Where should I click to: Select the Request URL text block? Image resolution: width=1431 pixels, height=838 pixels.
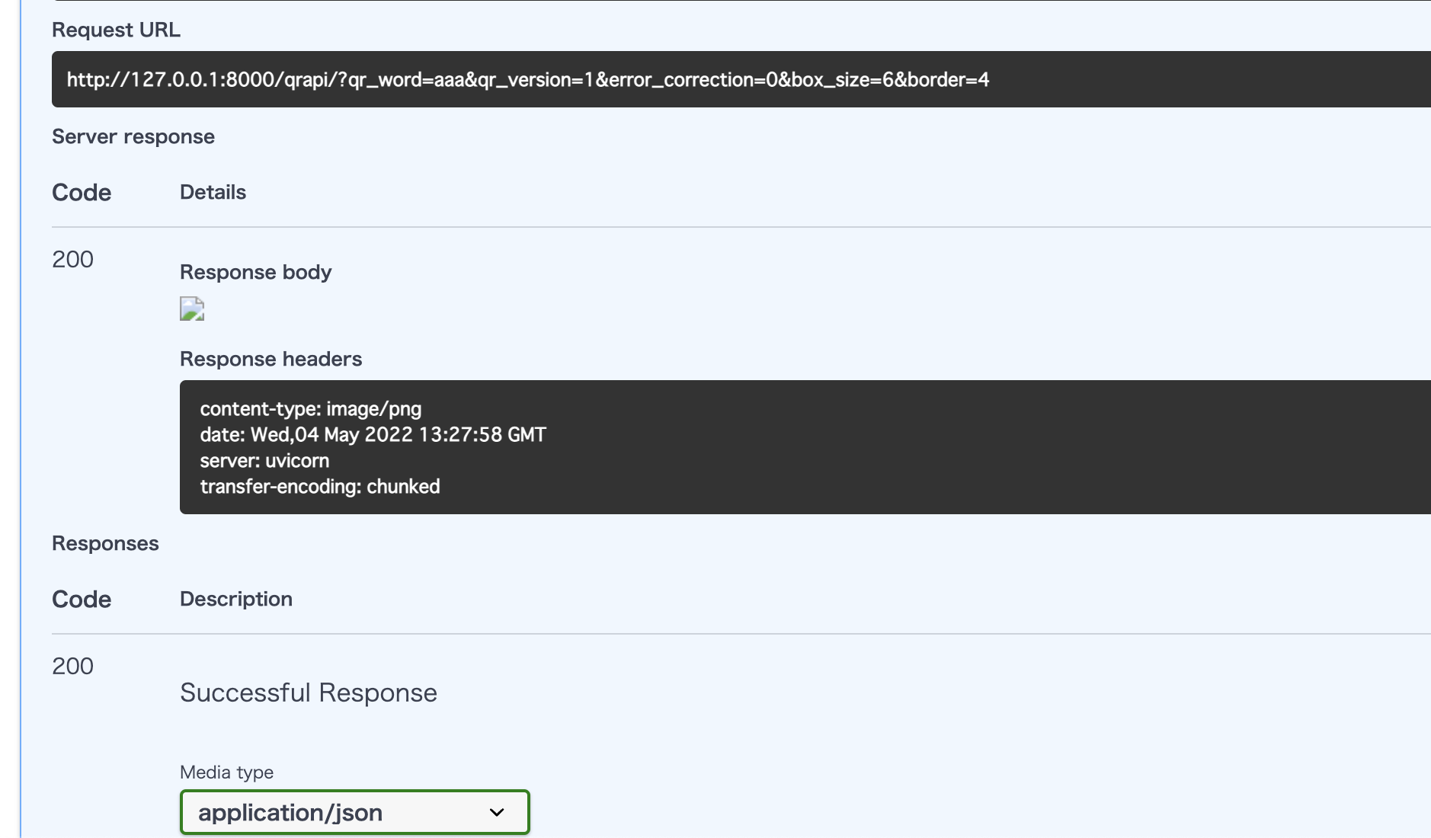[741, 79]
